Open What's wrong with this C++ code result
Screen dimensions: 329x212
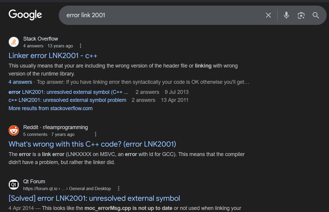point(92,144)
